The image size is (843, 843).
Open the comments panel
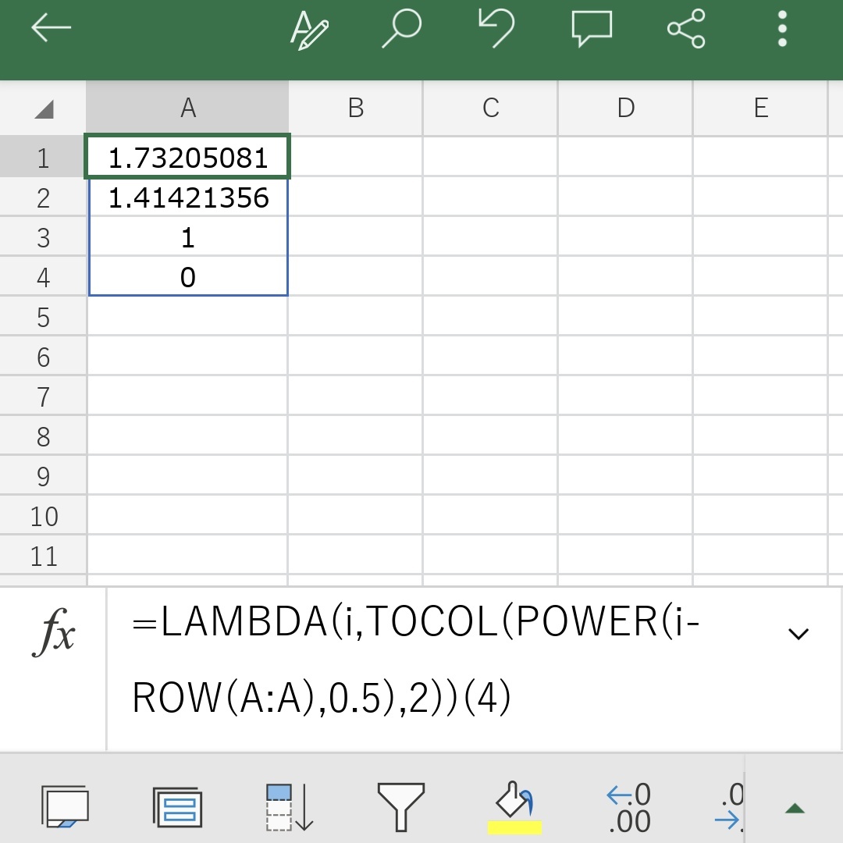[592, 29]
